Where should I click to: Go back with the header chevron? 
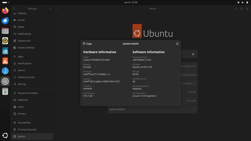point(58,9)
